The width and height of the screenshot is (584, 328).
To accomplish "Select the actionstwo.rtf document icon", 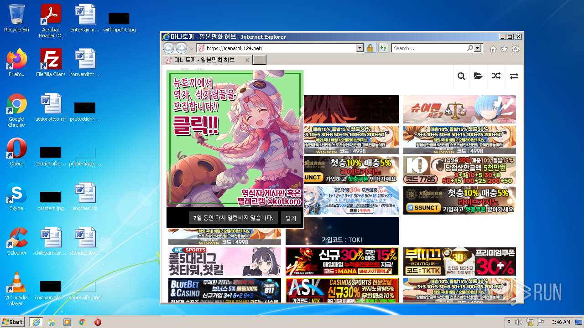I will pyautogui.click(x=51, y=107).
